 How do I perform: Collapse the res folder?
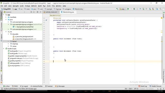point(6,32)
